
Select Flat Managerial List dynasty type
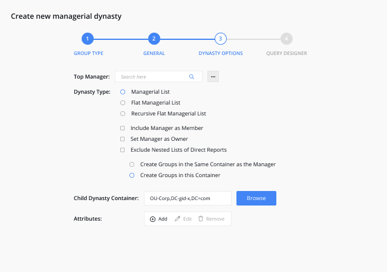click(x=123, y=103)
